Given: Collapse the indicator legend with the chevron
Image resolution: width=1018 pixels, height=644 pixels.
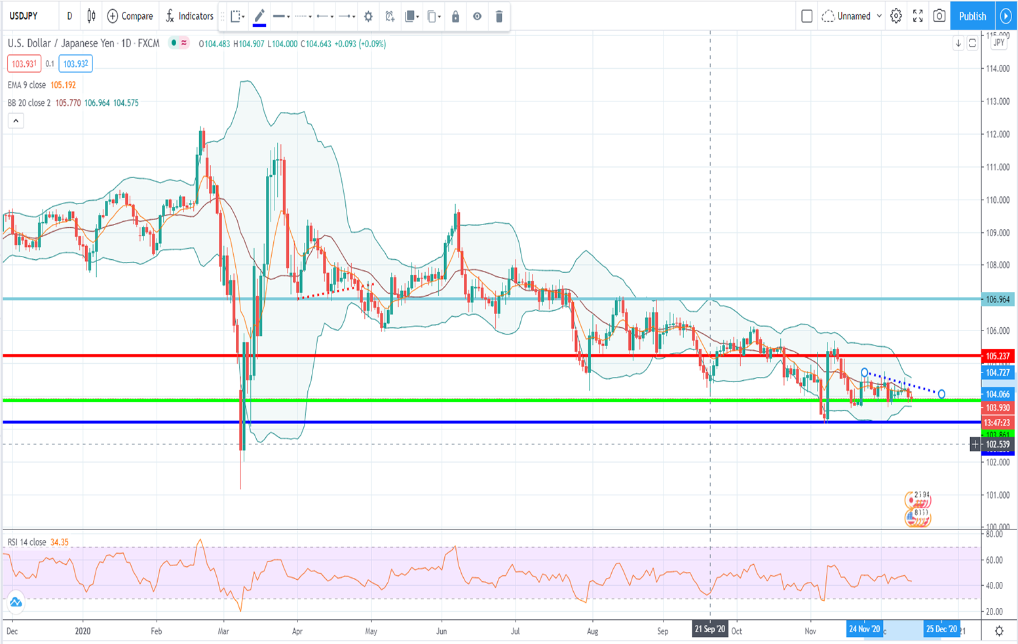Looking at the screenshot, I should click(x=16, y=121).
